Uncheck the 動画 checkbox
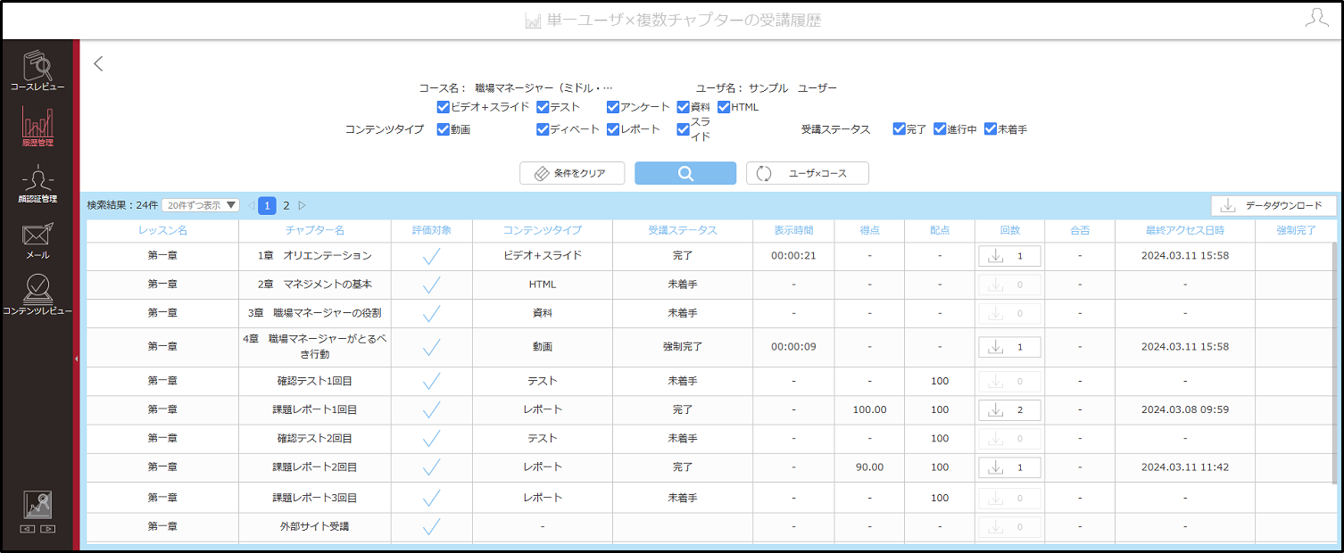Viewport: 1344px width, 553px height. point(443,129)
